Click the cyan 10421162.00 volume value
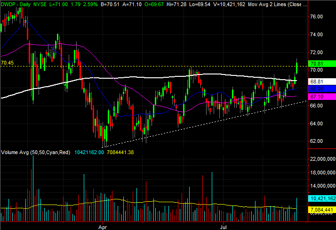 click(x=89, y=152)
